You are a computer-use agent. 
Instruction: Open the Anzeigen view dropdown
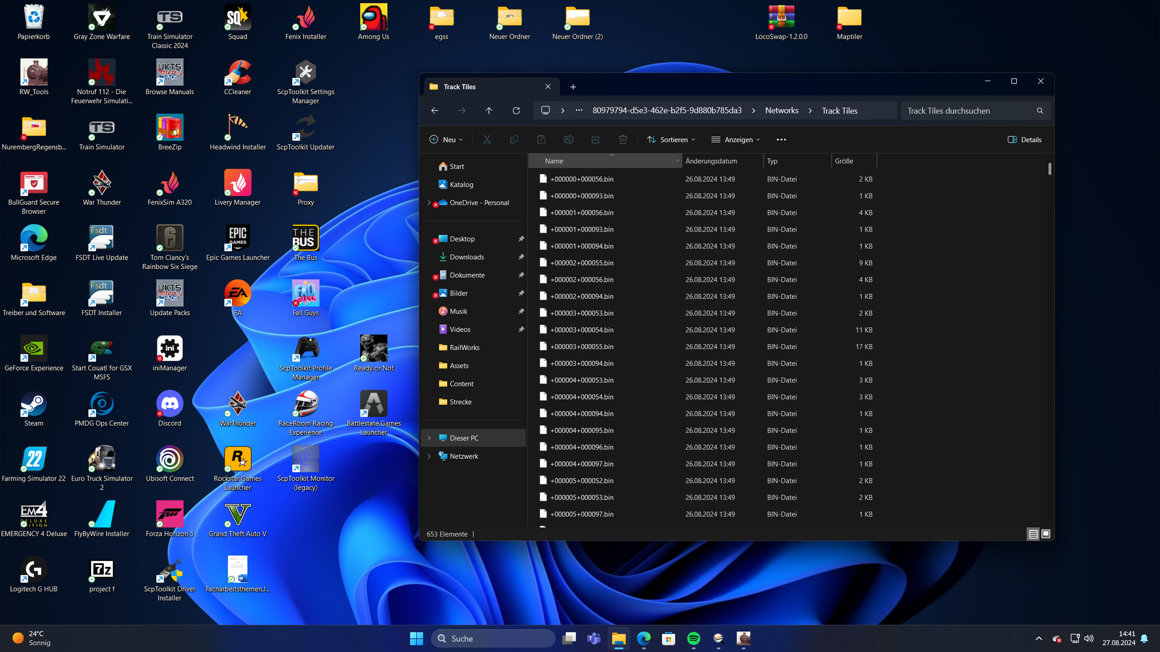pos(735,139)
